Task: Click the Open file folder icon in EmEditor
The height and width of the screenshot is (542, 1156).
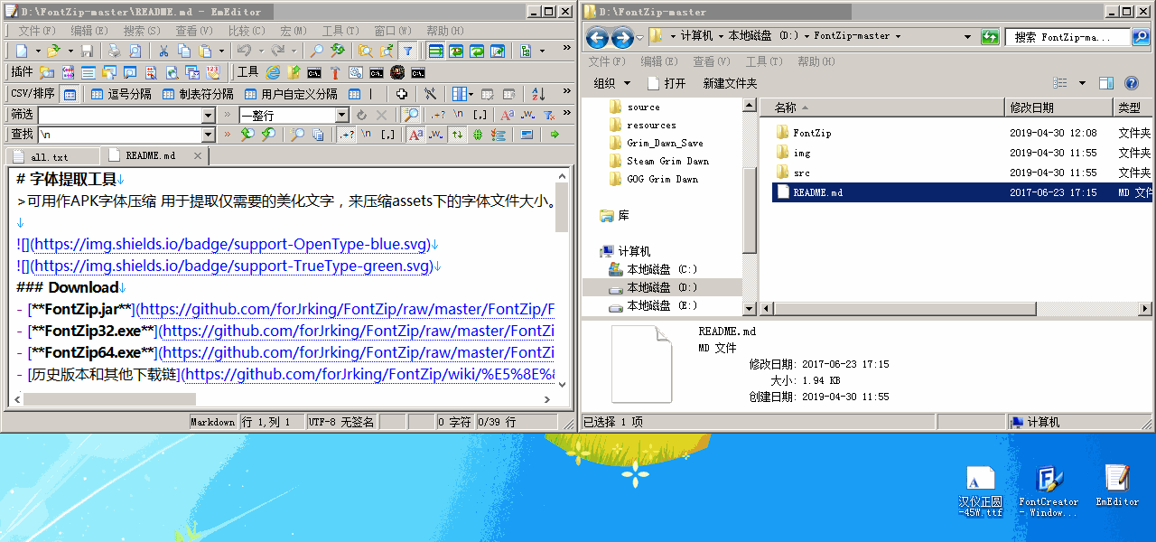Action: 53,51
